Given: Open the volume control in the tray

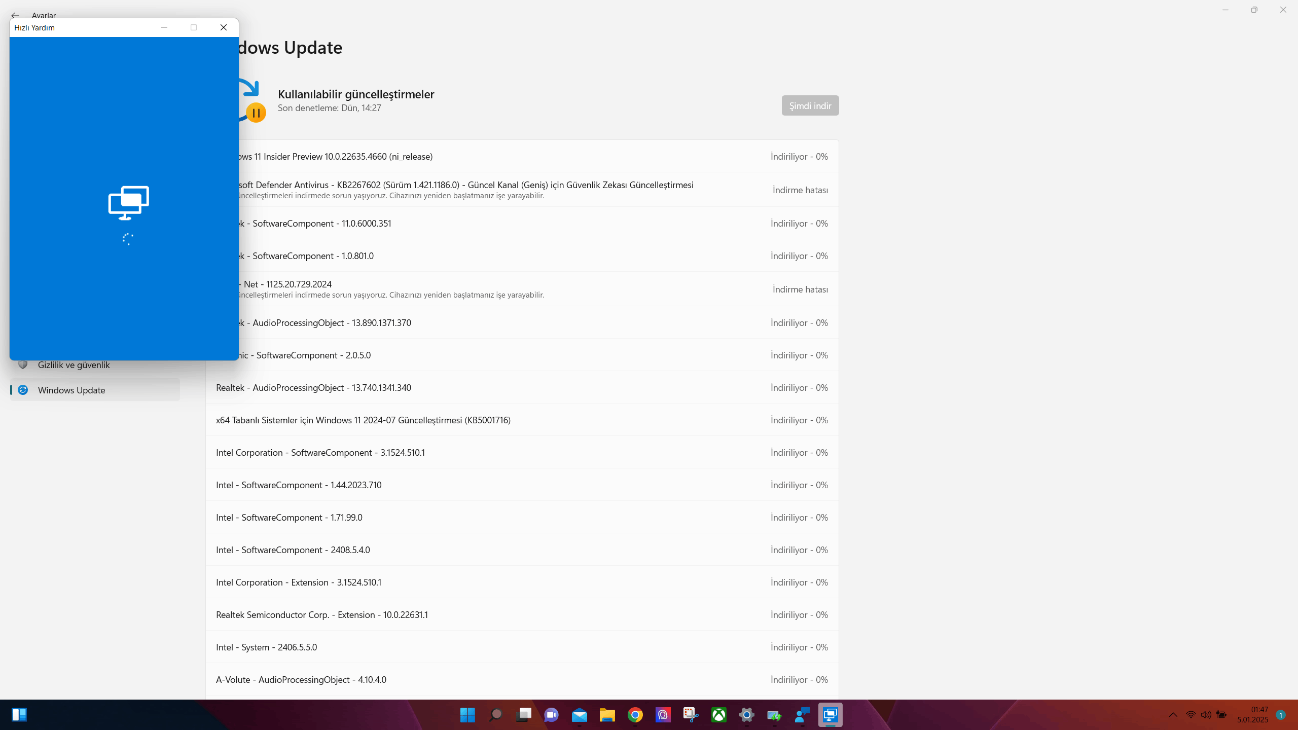Looking at the screenshot, I should tap(1206, 715).
